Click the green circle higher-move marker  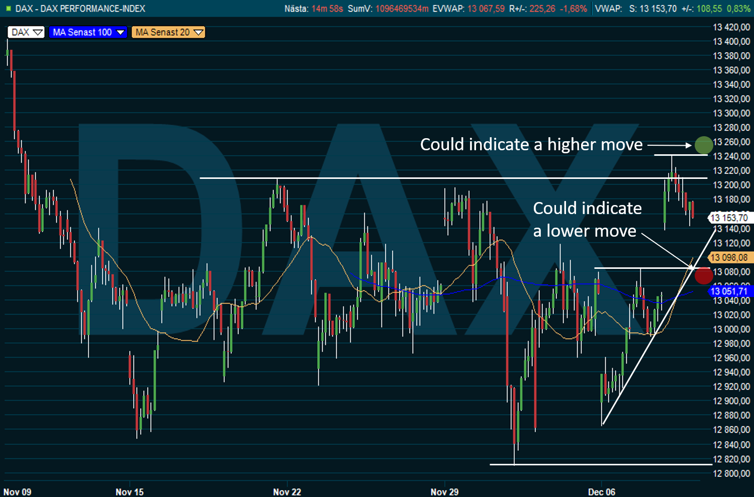(704, 145)
